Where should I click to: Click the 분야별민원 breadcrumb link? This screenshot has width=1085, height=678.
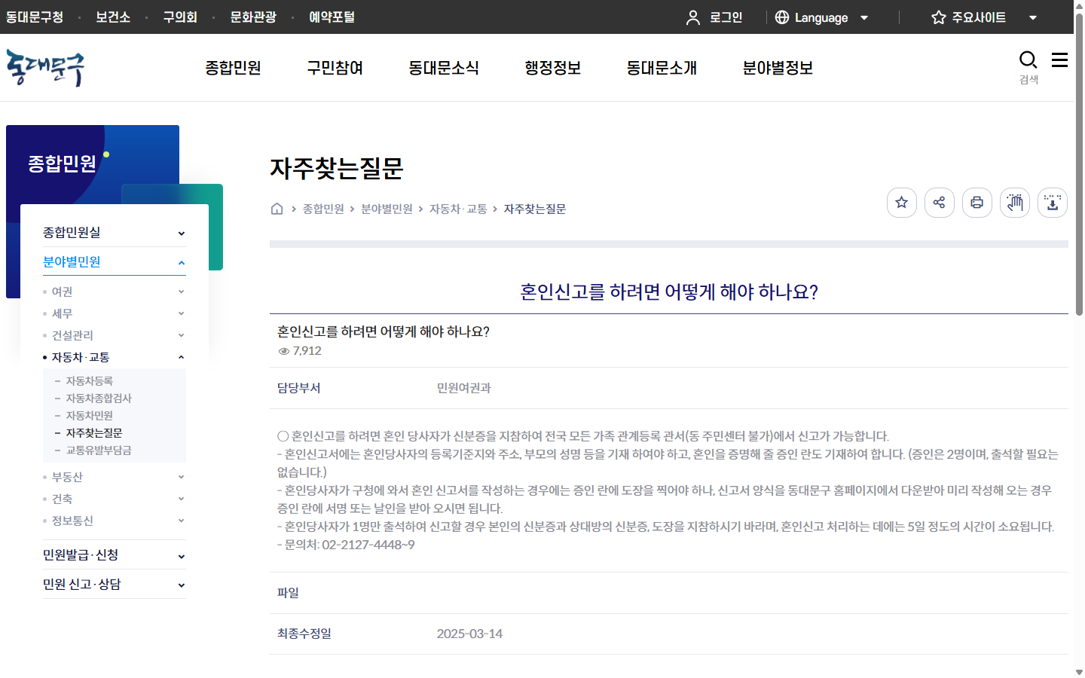(387, 209)
